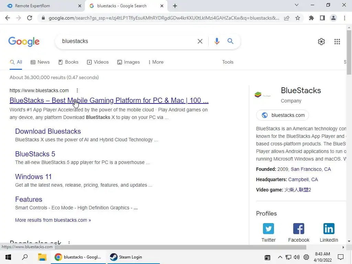Screen dimensions: 352x264
Task: Open the Google apps grid
Action: coord(337,42)
